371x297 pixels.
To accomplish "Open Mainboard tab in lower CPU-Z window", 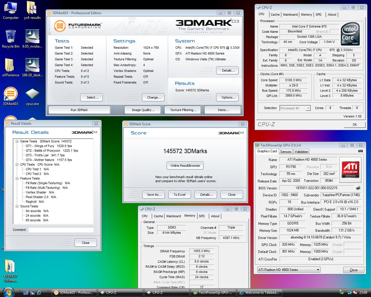I will (173, 216).
